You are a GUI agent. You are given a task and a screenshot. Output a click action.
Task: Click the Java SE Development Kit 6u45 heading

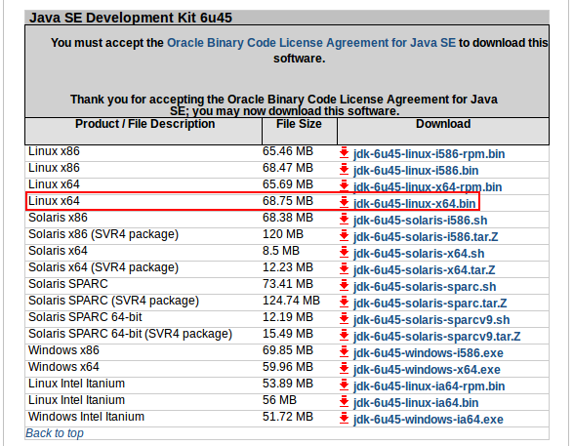coord(131,18)
